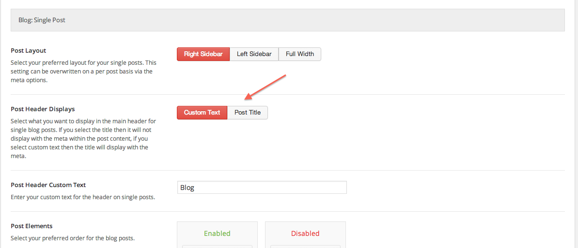
Task: Click the Post Header Custom Text field containing Blog
Action: coord(262,187)
